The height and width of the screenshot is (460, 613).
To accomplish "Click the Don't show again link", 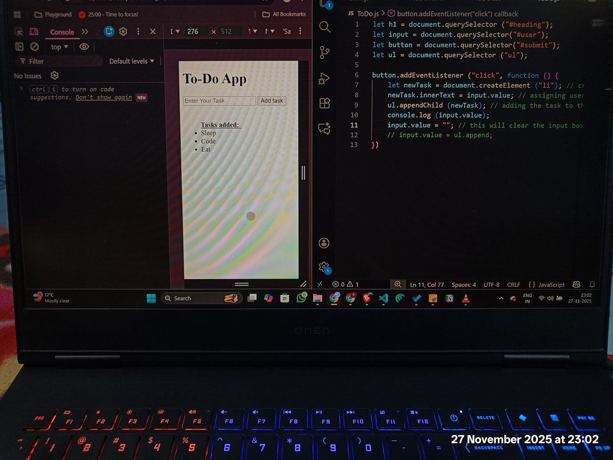I will coord(103,97).
